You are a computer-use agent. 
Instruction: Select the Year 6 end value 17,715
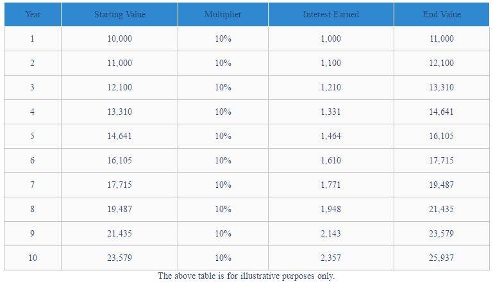click(442, 160)
